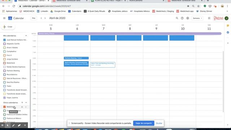
Task: Toggle Alvaro Valadez calendar checkbox
Action: pos(4,48)
